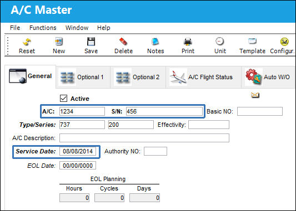
Task: Save the aircraft record
Action: 91,42
